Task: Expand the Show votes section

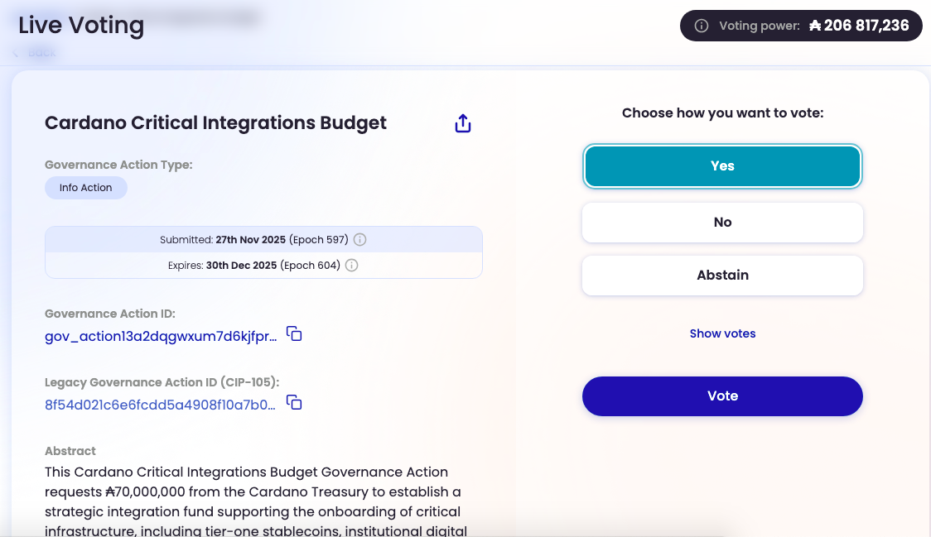Action: tap(722, 333)
